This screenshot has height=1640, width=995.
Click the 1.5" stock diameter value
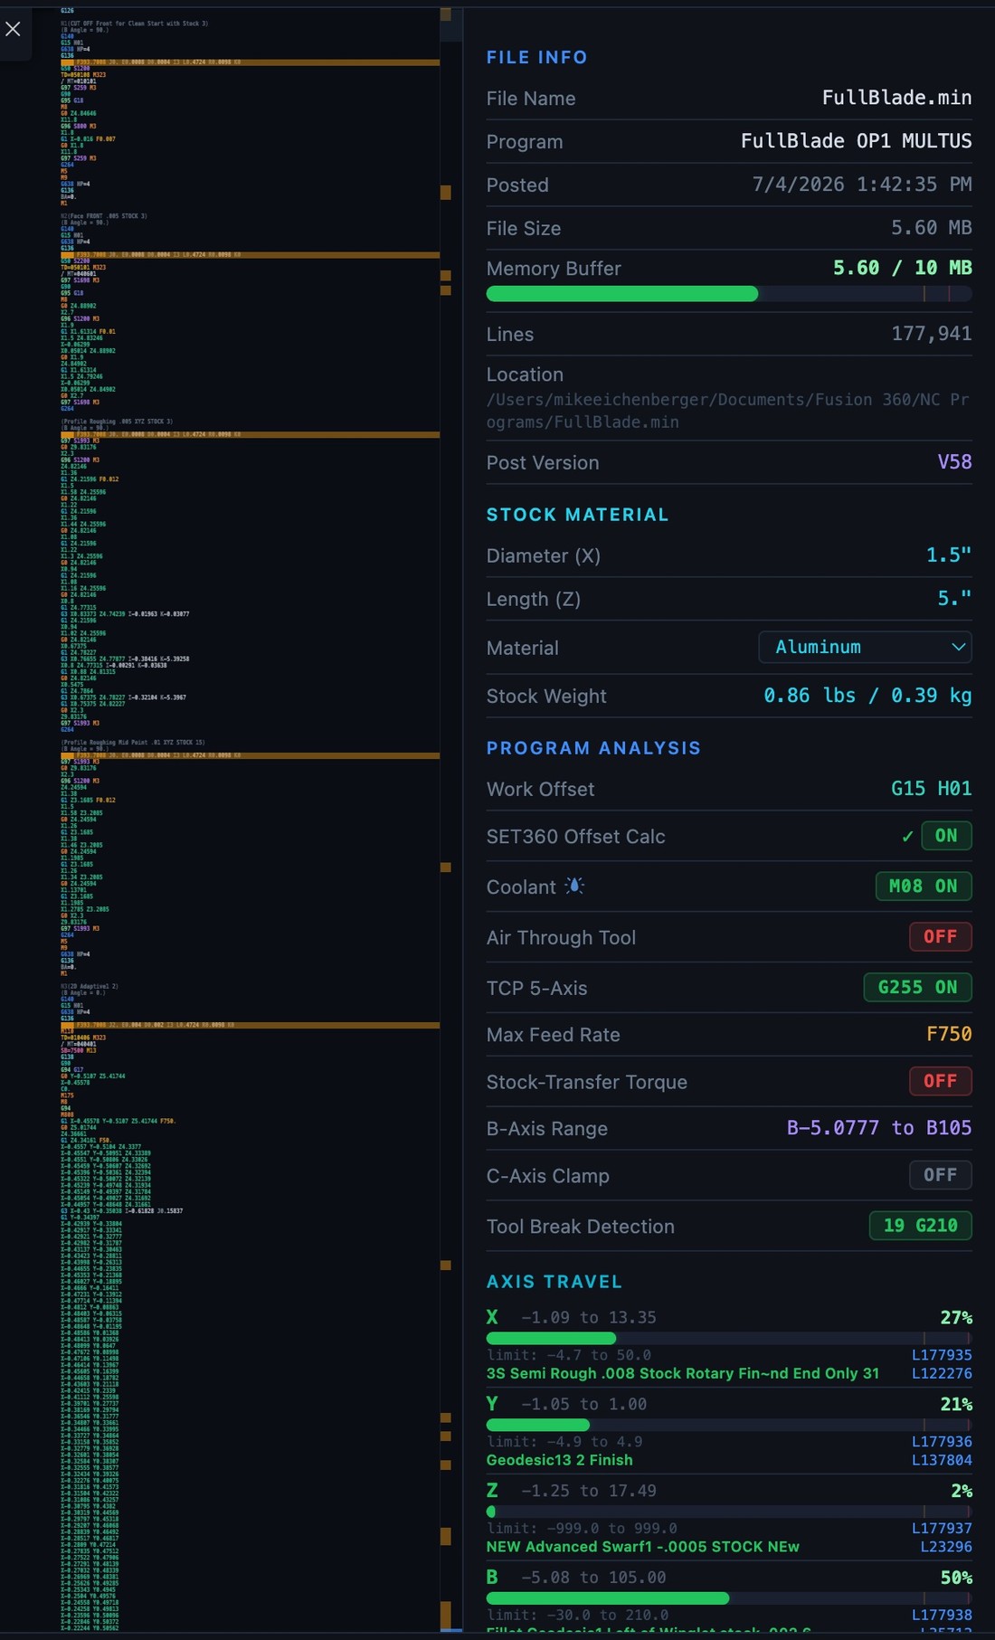(949, 555)
